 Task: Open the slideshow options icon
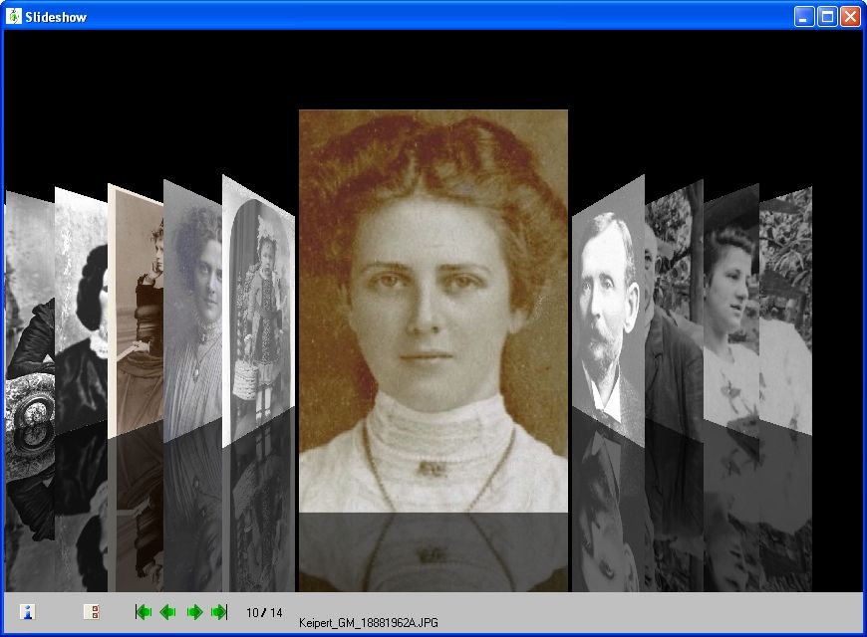coord(92,611)
